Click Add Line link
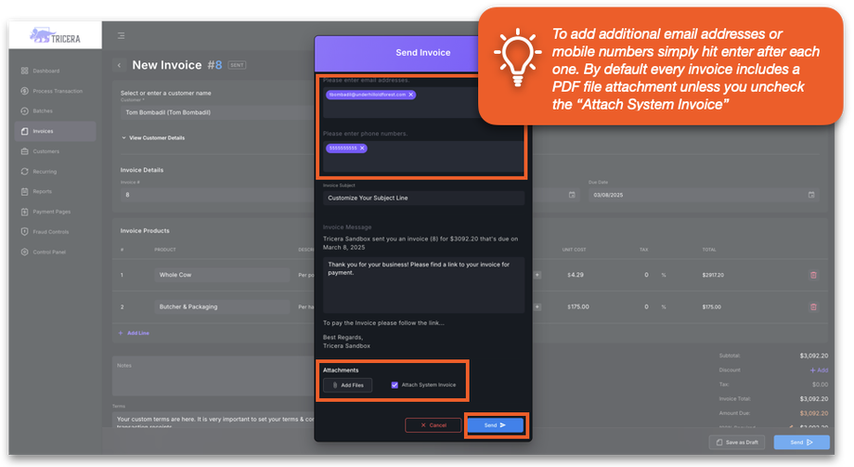Viewport: 854px width, 467px height. (134, 333)
